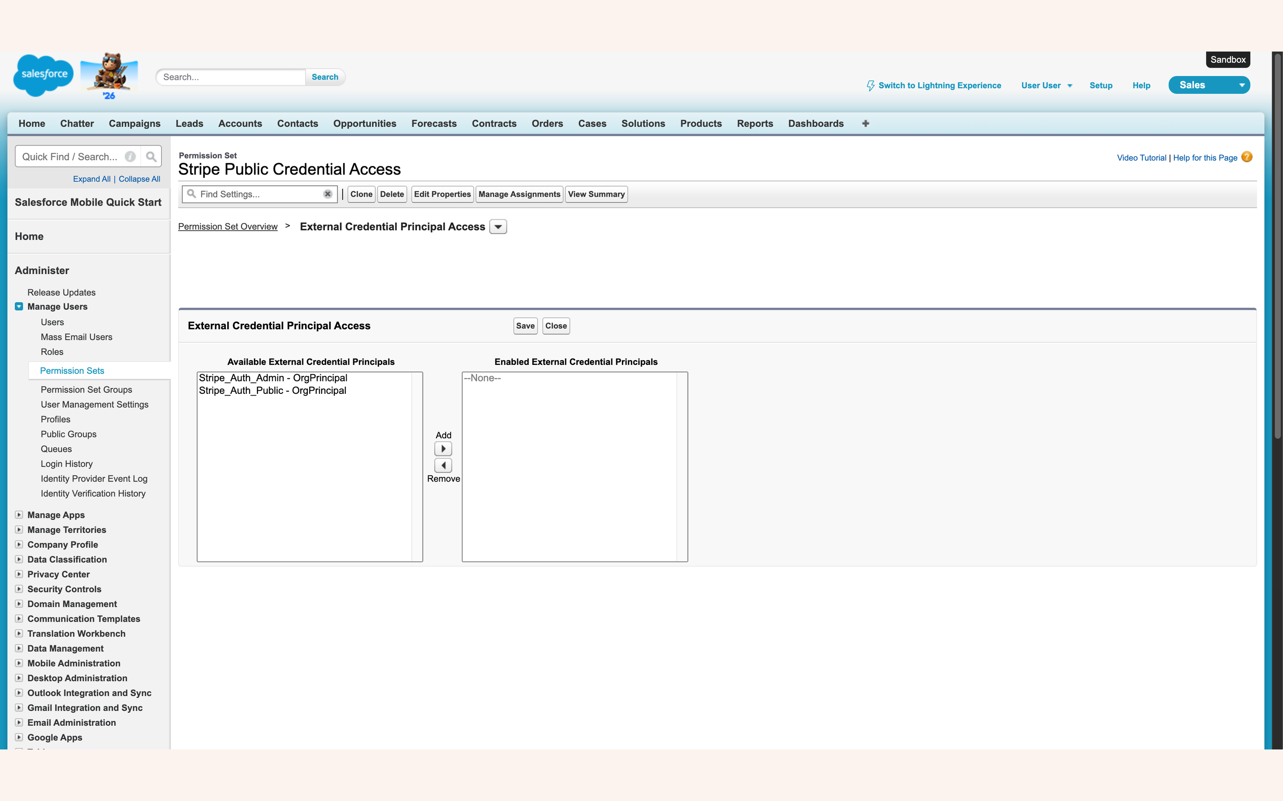The height and width of the screenshot is (801, 1283).
Task: Click Switch to Lightning Experience link
Action: [940, 85]
